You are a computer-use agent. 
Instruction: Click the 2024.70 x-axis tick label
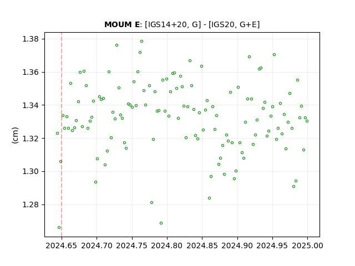97,245
